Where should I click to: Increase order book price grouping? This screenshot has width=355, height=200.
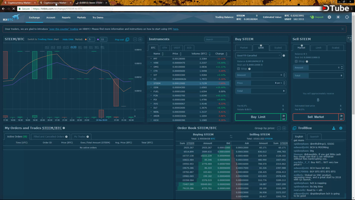(x=284, y=128)
